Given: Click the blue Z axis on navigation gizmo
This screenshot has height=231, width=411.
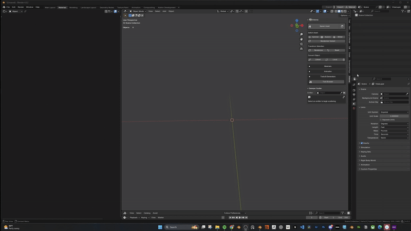Looking at the screenshot, I should [297, 21].
